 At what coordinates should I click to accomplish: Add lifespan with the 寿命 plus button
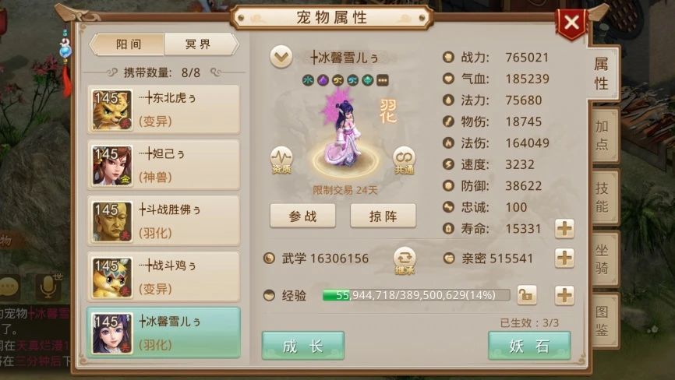point(564,228)
